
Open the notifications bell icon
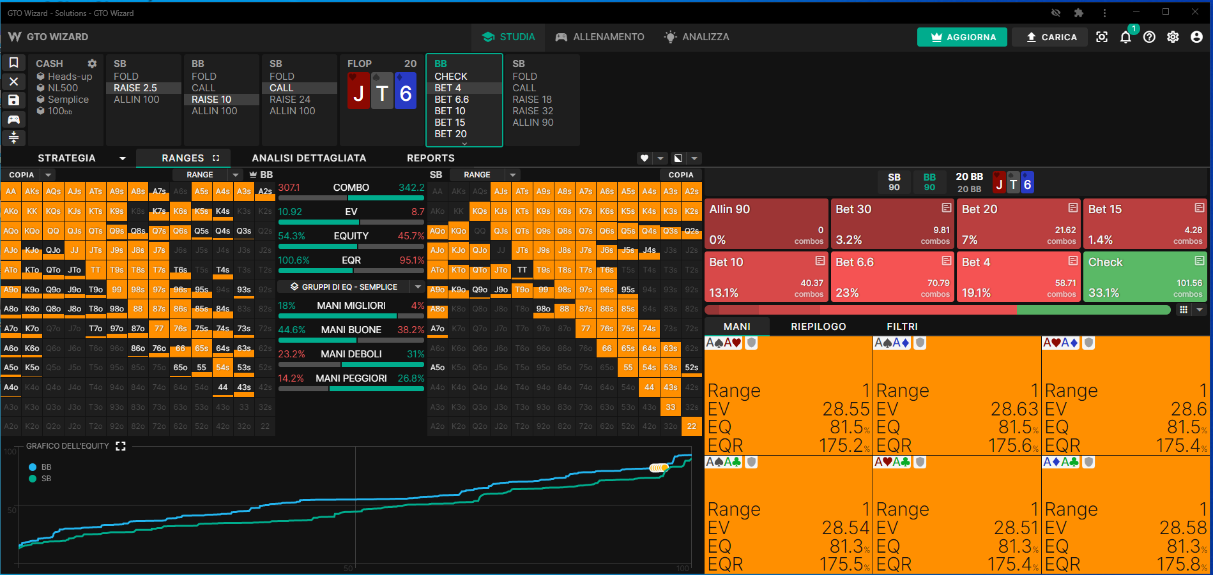pos(1125,37)
